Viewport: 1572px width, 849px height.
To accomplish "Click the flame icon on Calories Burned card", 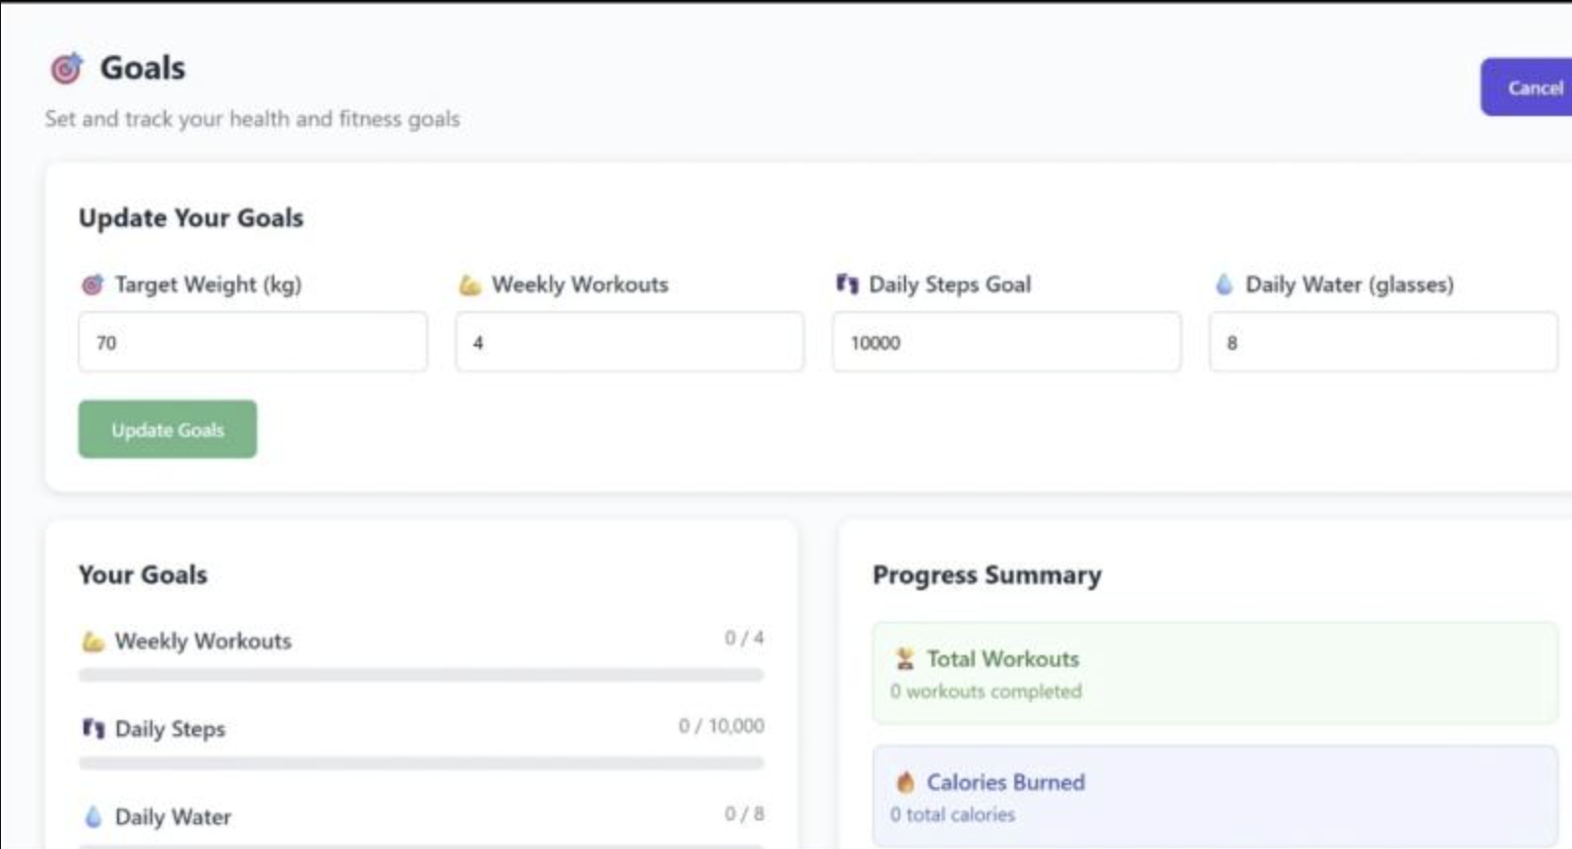I will click(905, 782).
